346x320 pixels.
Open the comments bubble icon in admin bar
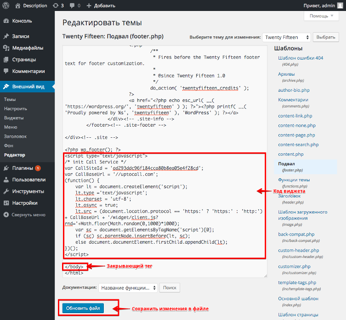point(72,6)
